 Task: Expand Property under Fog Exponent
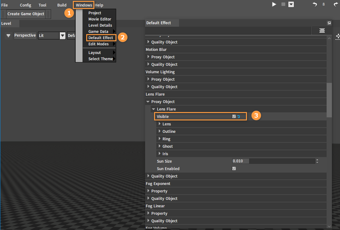point(148,191)
